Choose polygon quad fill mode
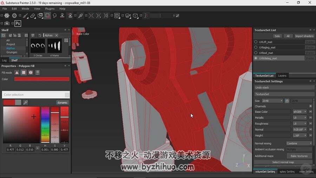The height and width of the screenshot is (178, 316). tap(24, 73)
